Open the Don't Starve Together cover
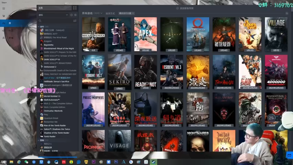The height and width of the screenshot is (165, 293). [224, 141]
